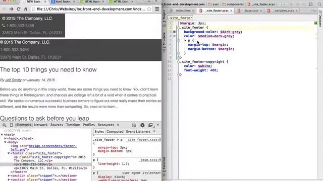
Task: Show more Styles sidebar tabs chevron
Action: pos(154,131)
